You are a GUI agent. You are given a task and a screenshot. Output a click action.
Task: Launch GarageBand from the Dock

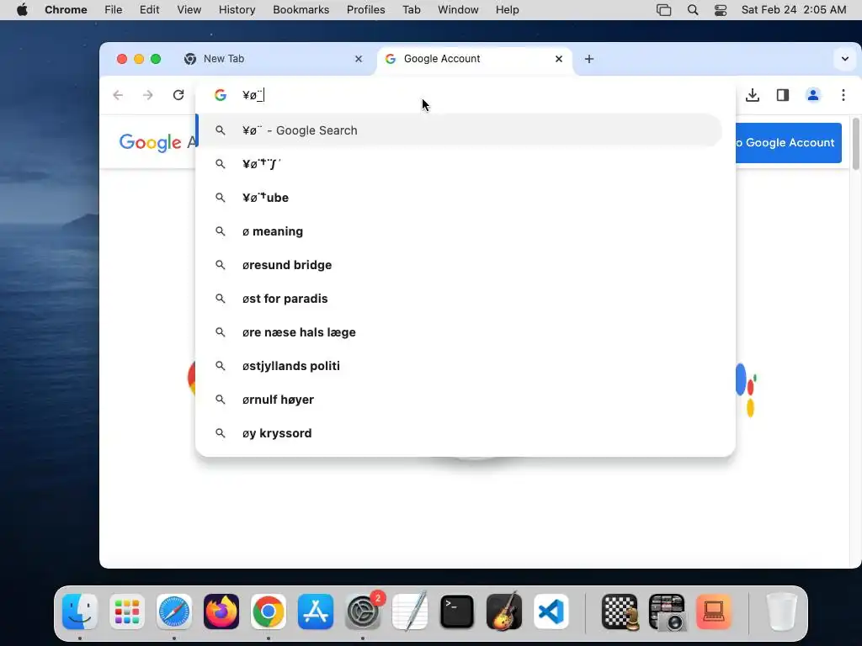(504, 612)
